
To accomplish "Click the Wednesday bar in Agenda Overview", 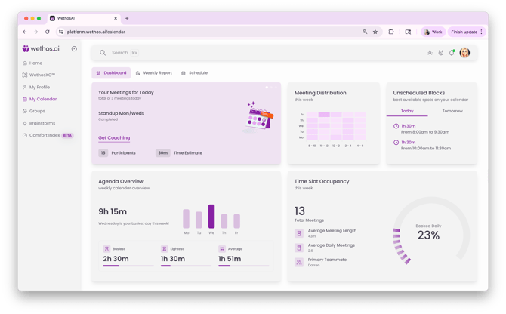I will coord(211,217).
